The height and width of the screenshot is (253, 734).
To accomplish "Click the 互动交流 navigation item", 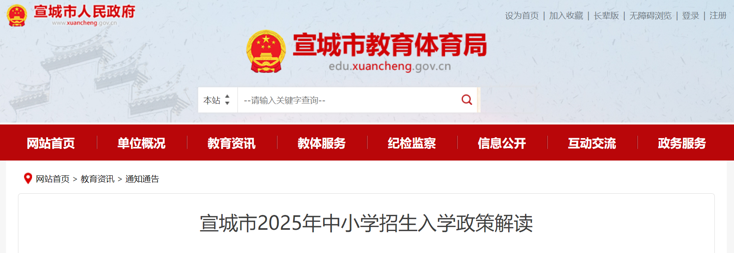I will click(592, 143).
